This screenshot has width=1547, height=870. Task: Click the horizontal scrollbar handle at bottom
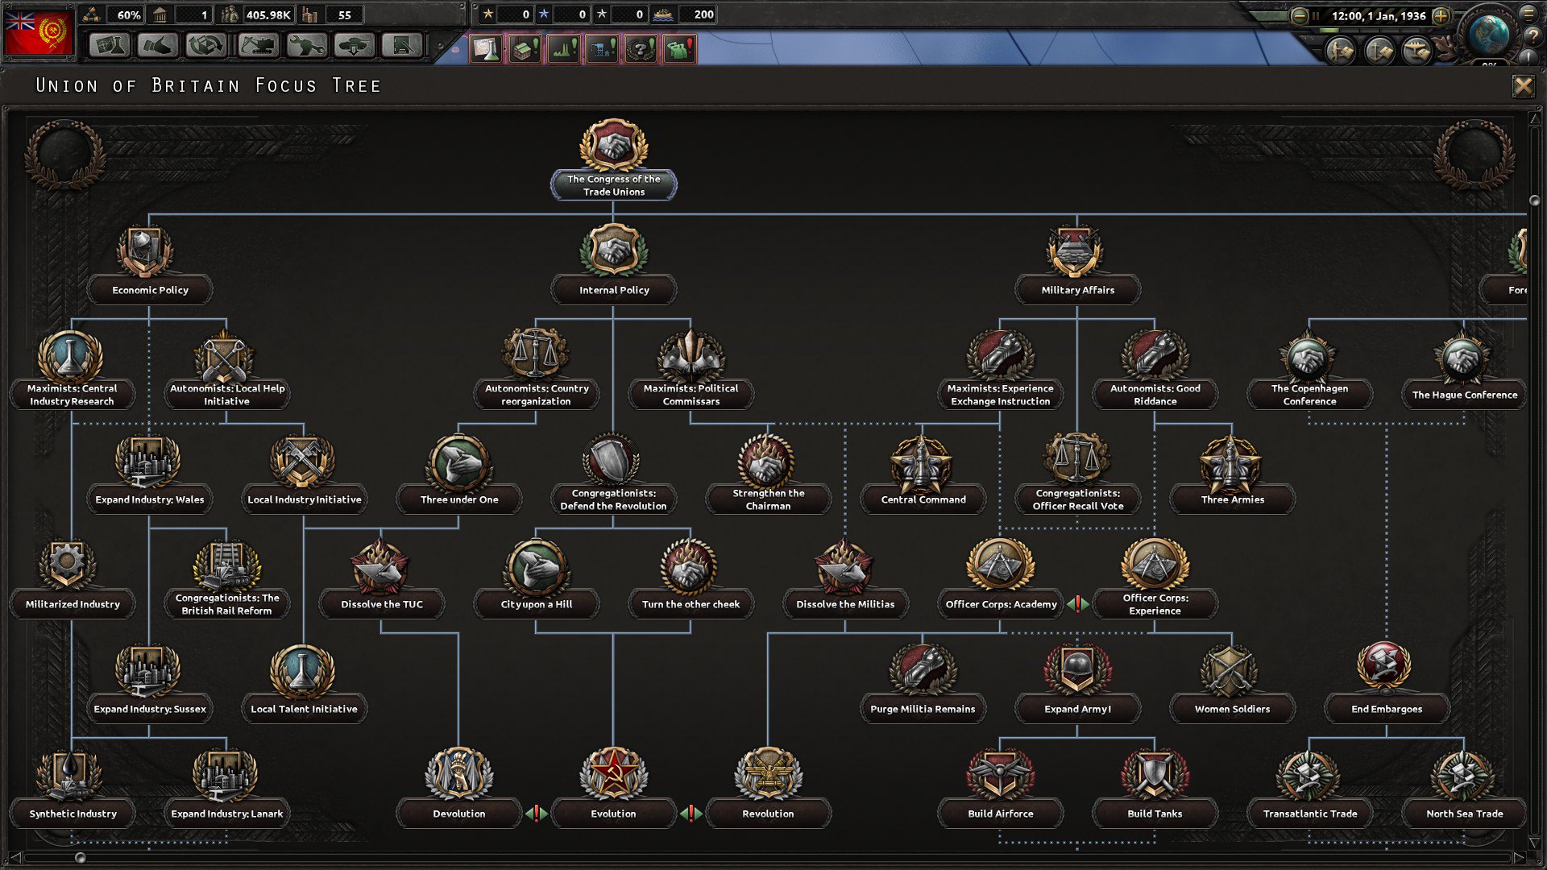point(80,857)
